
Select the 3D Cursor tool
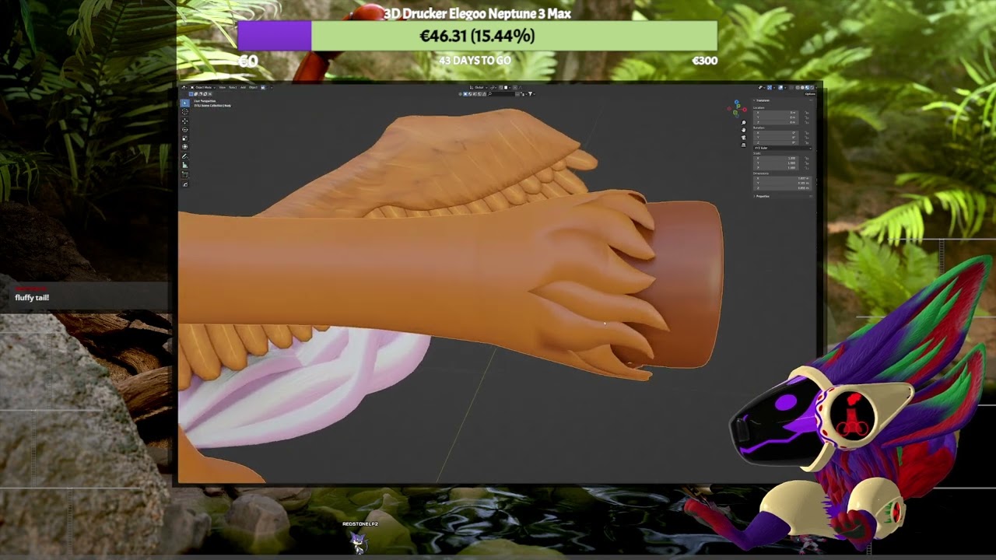coord(184,112)
